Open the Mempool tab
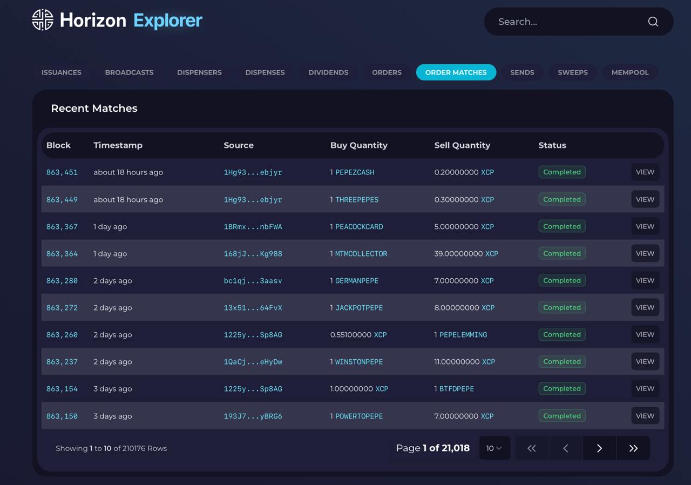Image resolution: width=691 pixels, height=485 pixels. [630, 72]
